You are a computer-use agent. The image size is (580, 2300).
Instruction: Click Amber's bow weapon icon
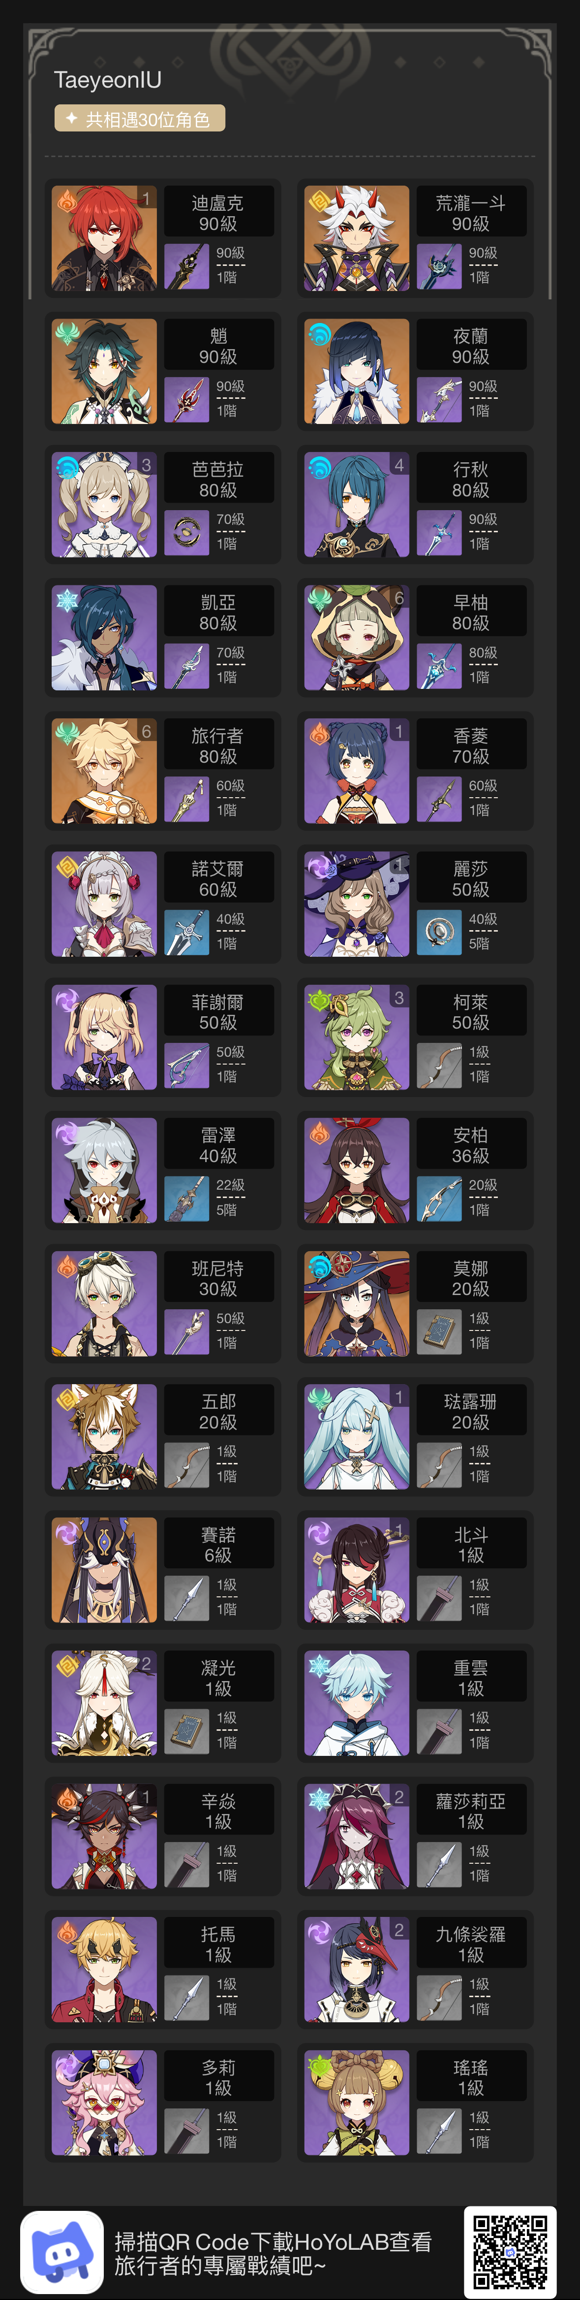(x=439, y=1198)
